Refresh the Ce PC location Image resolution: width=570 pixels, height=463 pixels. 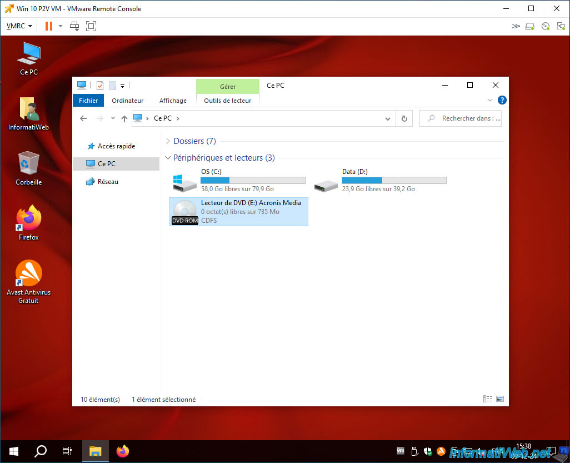(x=404, y=118)
